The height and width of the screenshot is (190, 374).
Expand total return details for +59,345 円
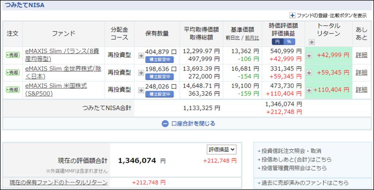309,73
